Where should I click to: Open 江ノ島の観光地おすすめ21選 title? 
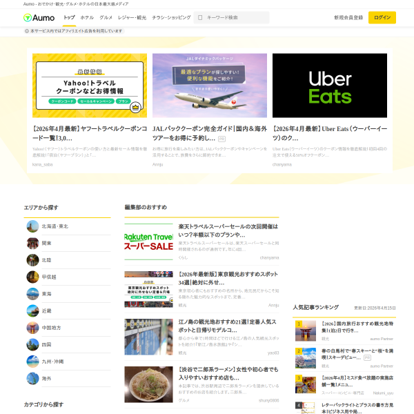click(228, 326)
